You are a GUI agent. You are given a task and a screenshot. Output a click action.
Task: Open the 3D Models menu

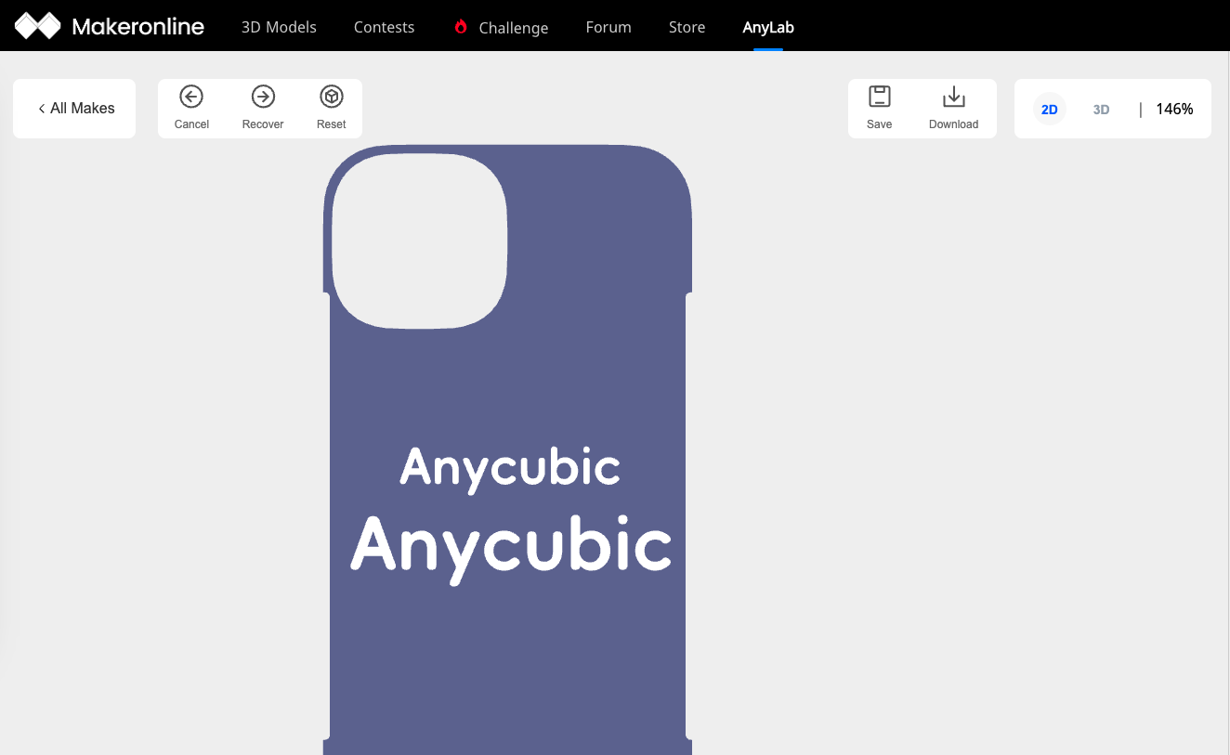(x=279, y=27)
